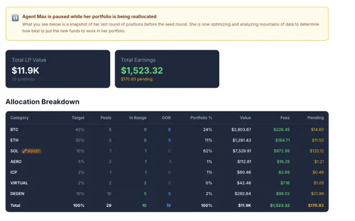Click the Pending column header
355x221 pixels.
click(x=315, y=118)
